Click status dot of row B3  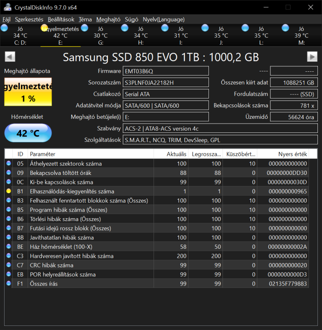tap(9, 200)
